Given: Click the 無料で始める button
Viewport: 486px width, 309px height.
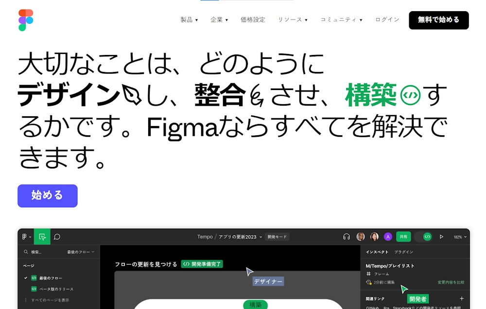Looking at the screenshot, I should coord(438,20).
